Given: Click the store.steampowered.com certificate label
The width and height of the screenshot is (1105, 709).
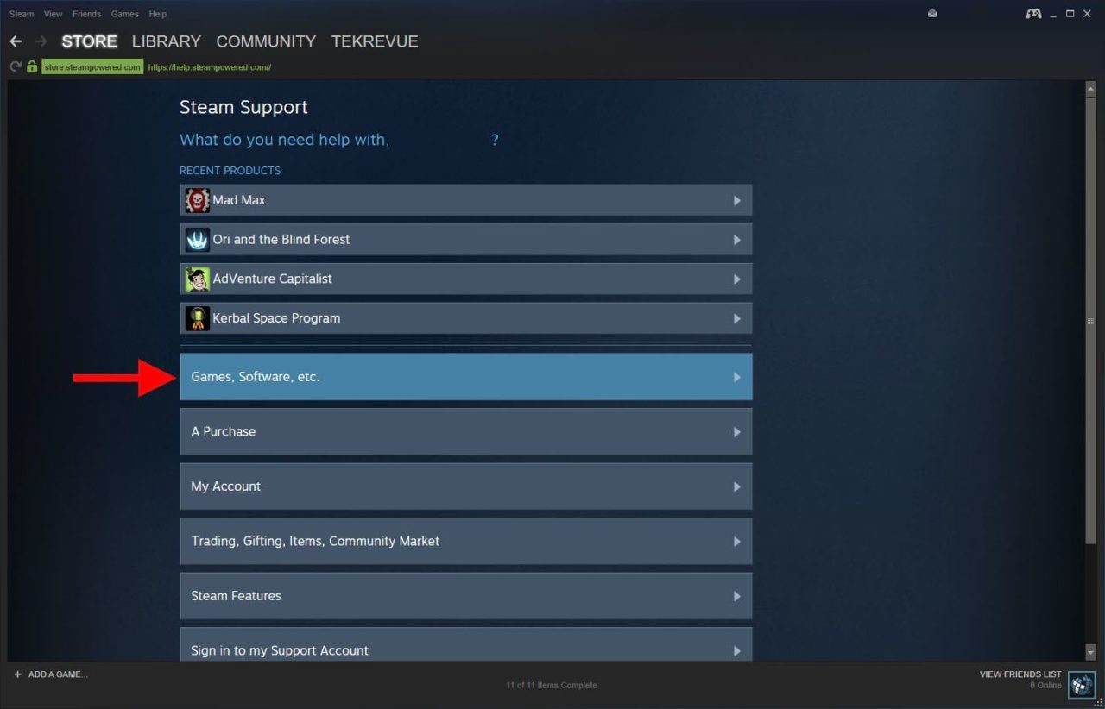Looking at the screenshot, I should [92, 67].
